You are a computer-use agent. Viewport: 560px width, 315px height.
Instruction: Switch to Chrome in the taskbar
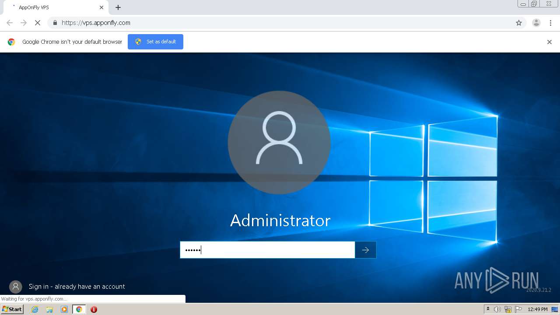[x=79, y=309]
